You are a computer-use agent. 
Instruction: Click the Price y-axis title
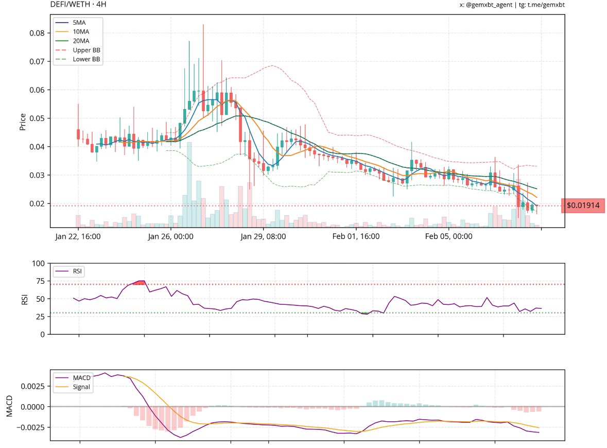[23, 122]
